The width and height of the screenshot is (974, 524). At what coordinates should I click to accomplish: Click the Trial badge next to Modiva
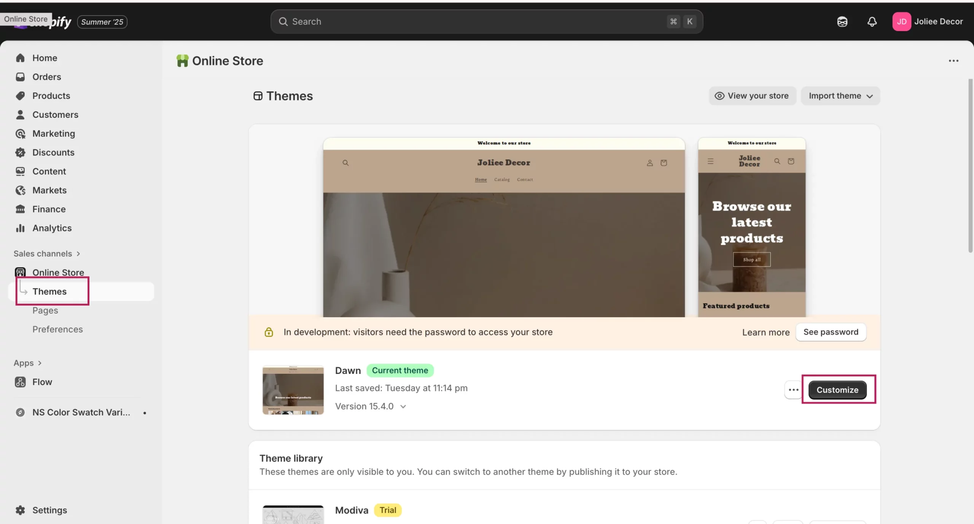(x=388, y=510)
